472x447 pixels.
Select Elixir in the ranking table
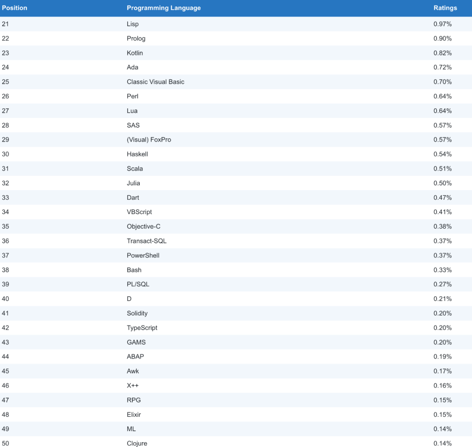pos(134,415)
